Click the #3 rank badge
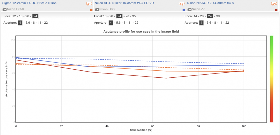The width and height of the screenshot is (280, 135). [x=274, y=4]
